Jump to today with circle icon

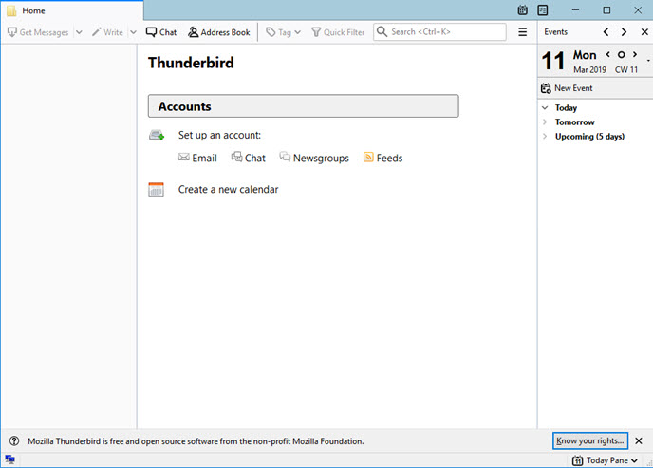621,54
